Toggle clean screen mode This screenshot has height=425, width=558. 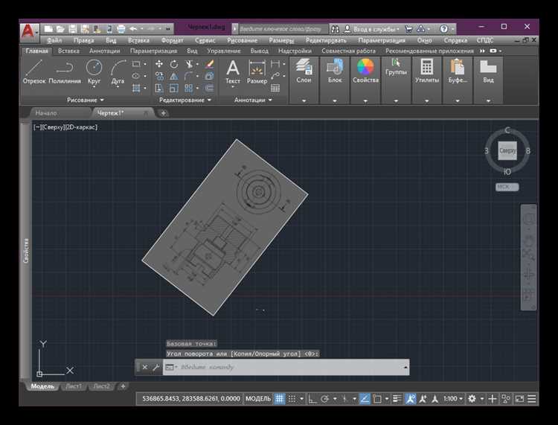(519, 399)
